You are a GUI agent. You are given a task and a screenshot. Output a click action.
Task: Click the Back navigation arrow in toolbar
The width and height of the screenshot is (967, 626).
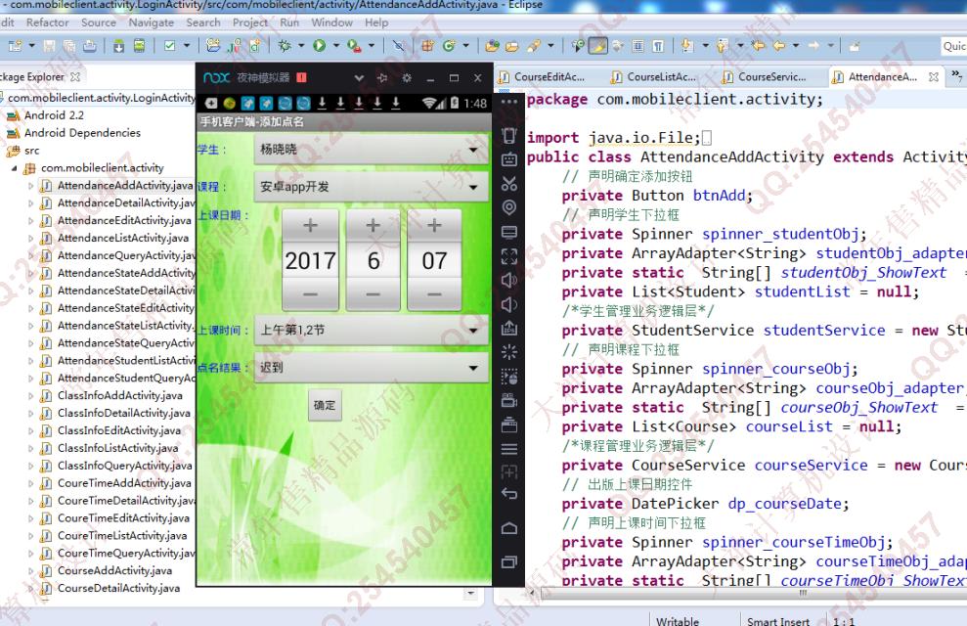(x=779, y=46)
